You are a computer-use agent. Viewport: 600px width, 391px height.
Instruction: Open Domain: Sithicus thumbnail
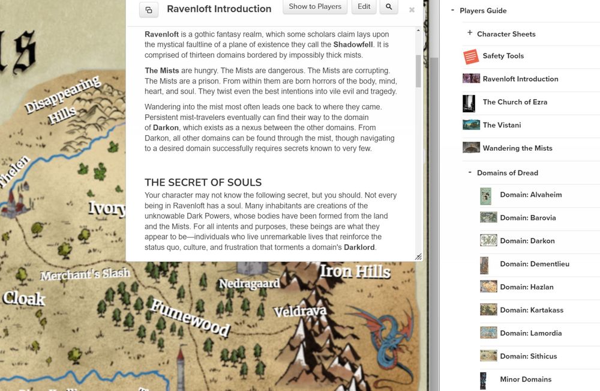pyautogui.click(x=488, y=356)
